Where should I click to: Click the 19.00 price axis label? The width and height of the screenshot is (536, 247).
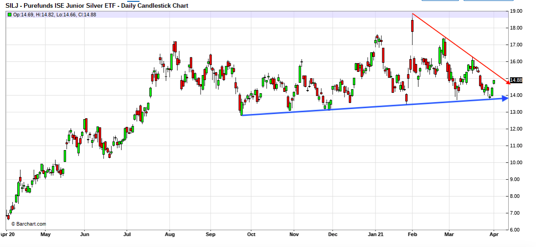(x=516, y=11)
